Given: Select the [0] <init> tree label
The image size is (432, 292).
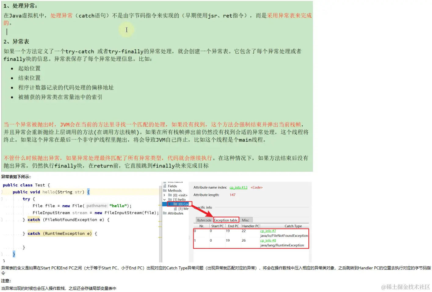Looking at the screenshot, I should click(180, 195).
